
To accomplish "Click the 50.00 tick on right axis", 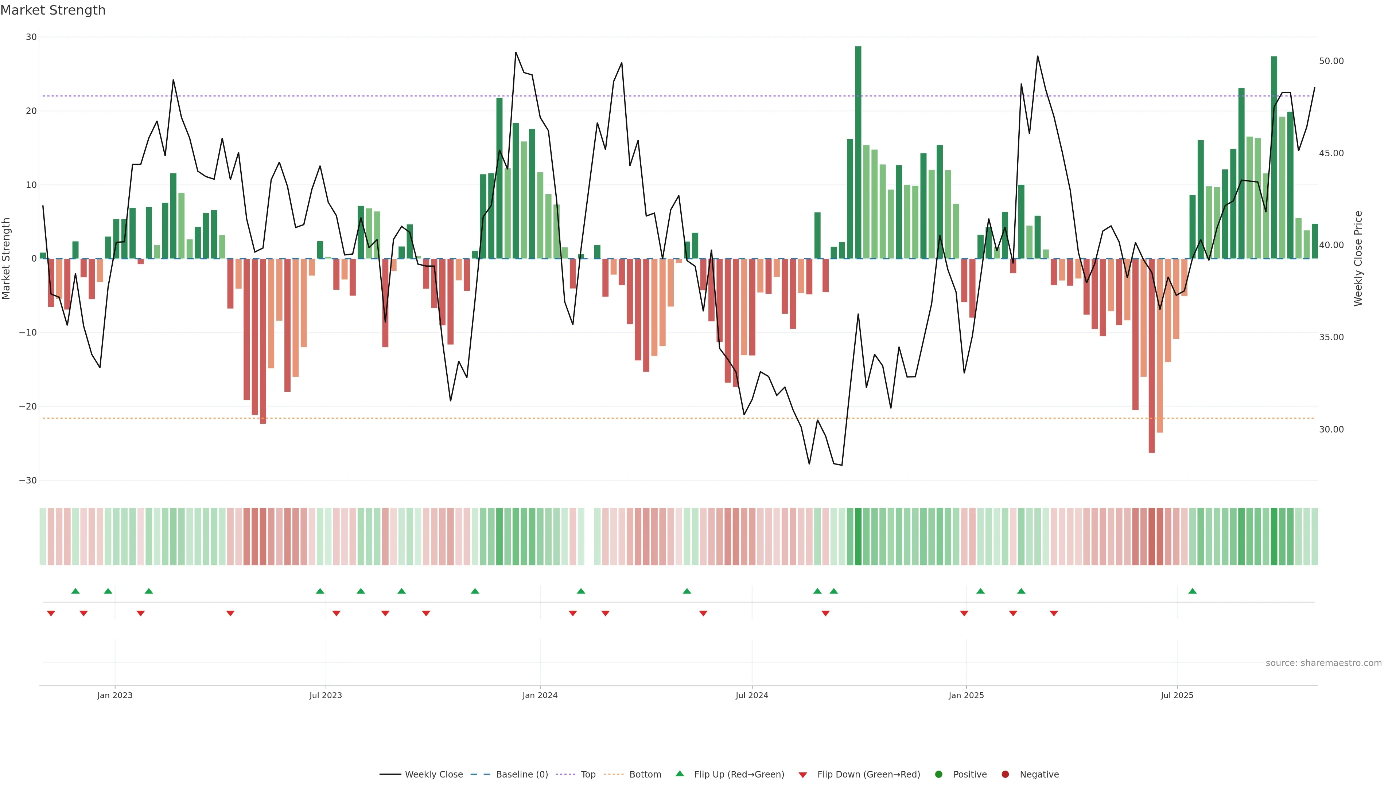I will point(1331,61).
